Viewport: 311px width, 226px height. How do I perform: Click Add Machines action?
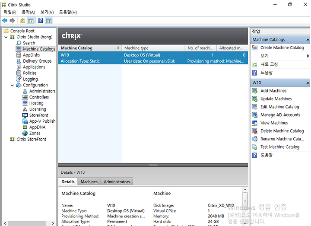tap(273, 91)
